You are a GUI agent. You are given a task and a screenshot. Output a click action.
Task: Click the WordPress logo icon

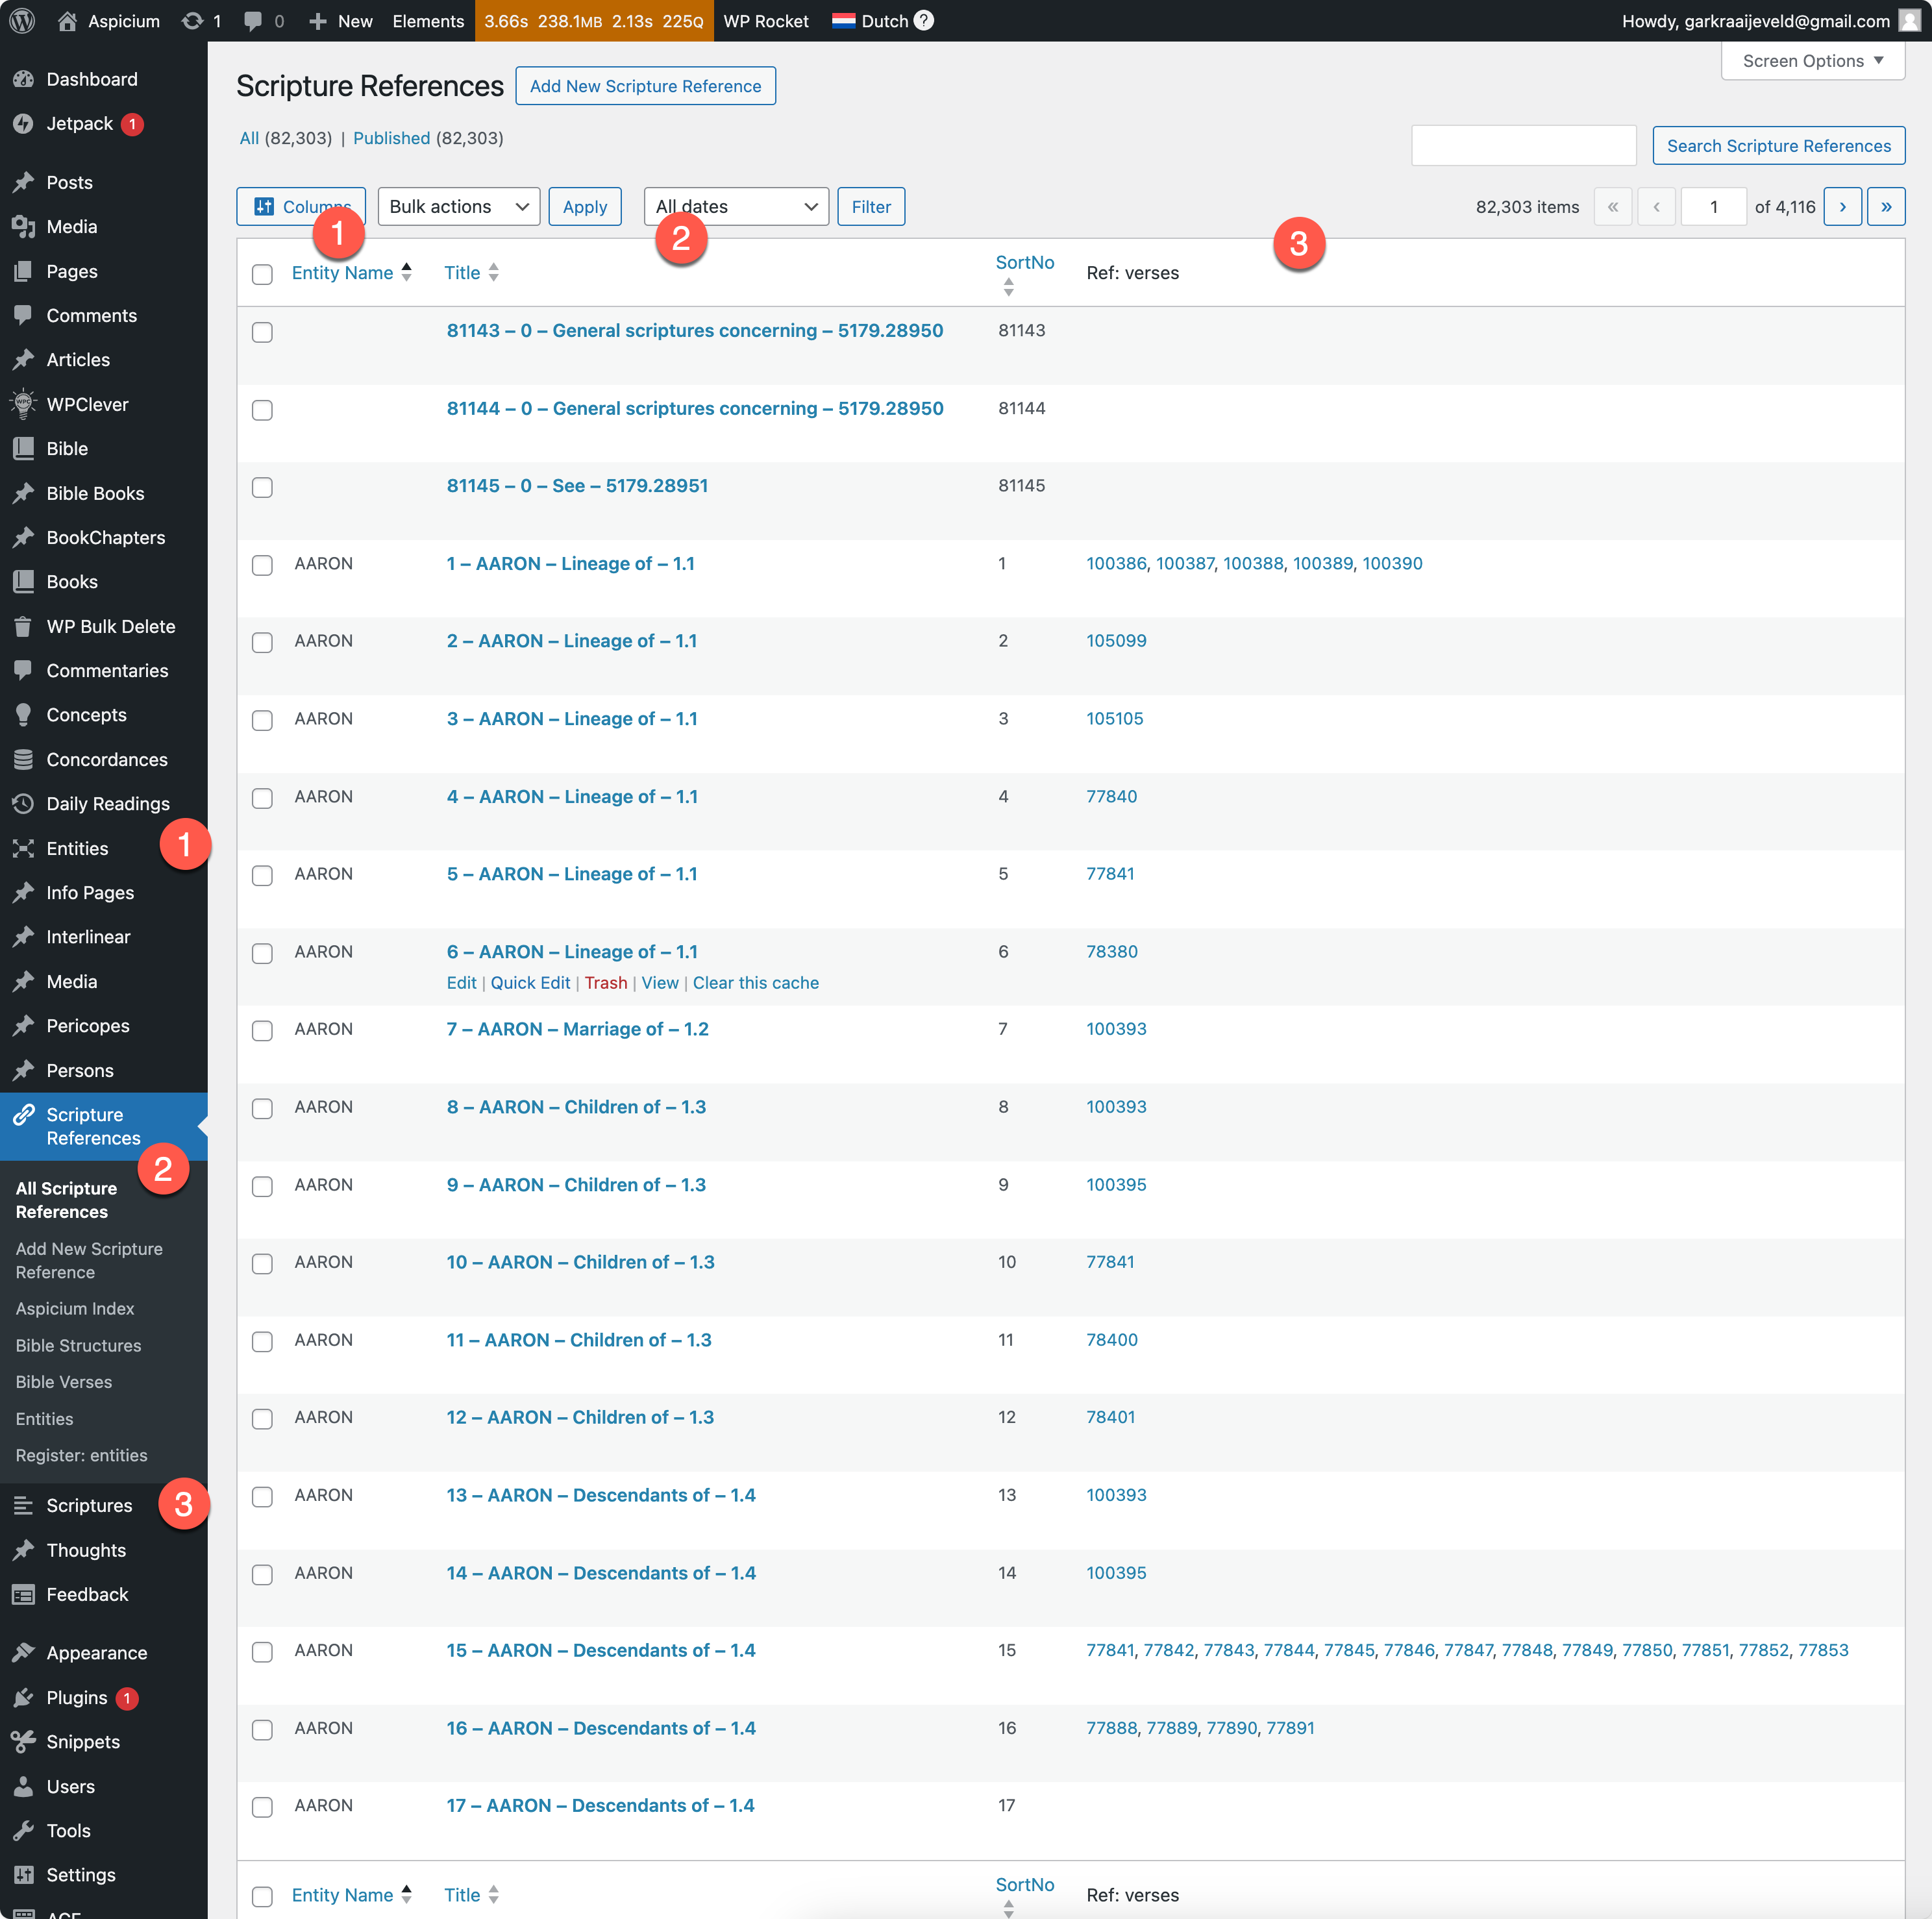point(23,21)
